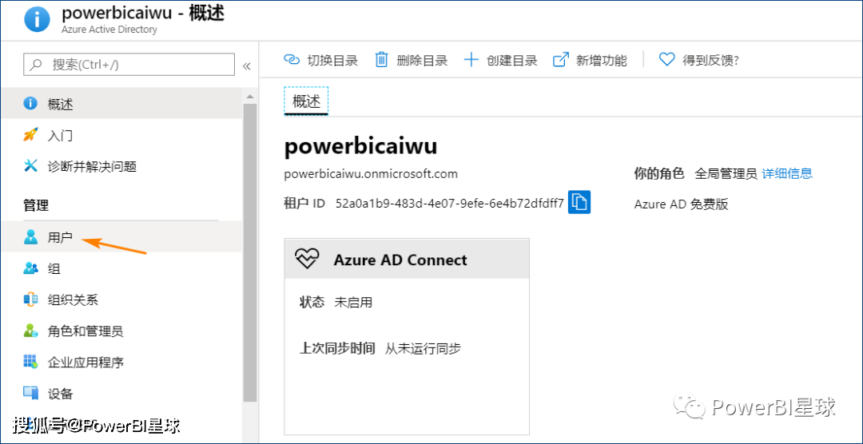Copy tenant ID with copy icon button

click(579, 202)
